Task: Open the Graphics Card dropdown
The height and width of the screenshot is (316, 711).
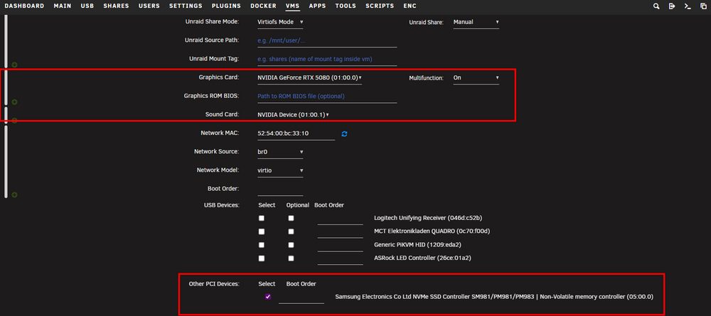Action: 309,78
